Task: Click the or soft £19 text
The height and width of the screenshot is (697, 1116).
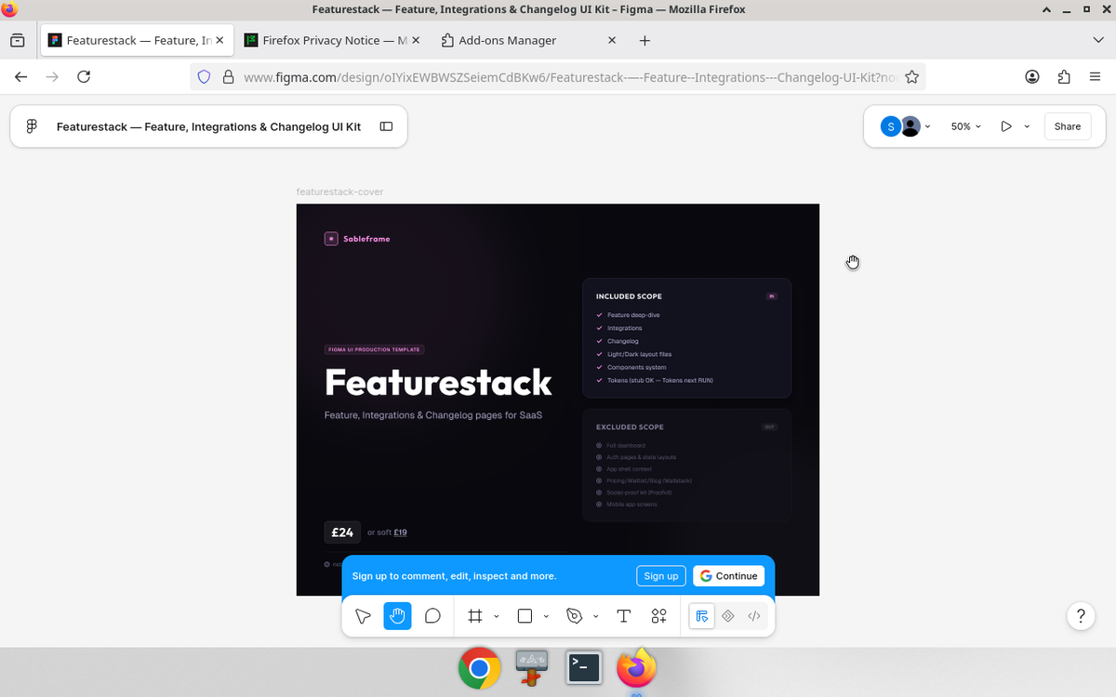Action: [387, 533]
